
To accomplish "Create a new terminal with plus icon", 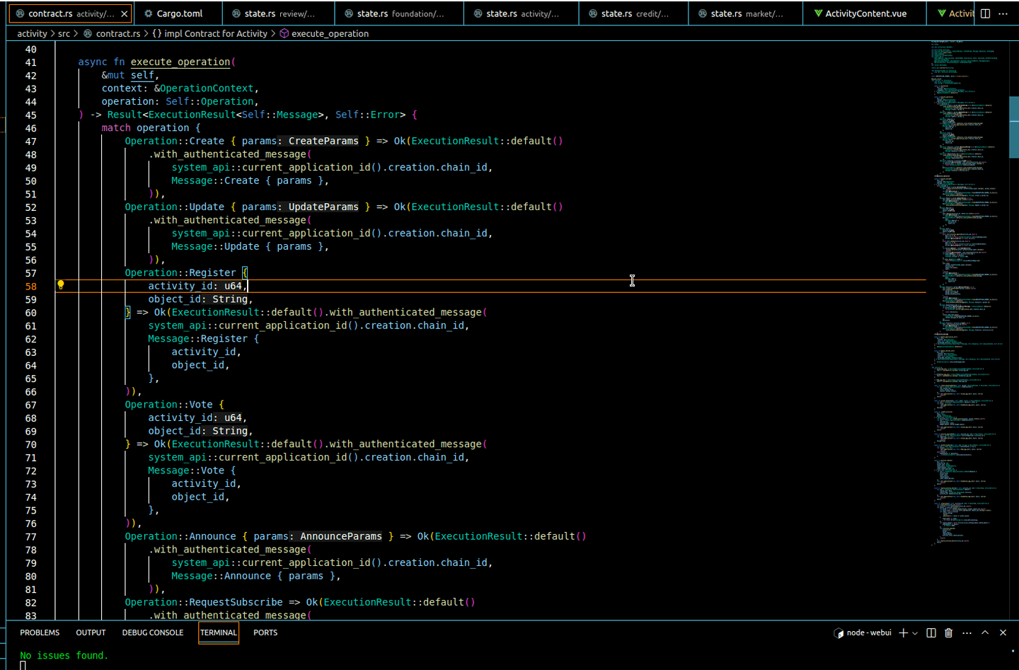I will point(903,633).
